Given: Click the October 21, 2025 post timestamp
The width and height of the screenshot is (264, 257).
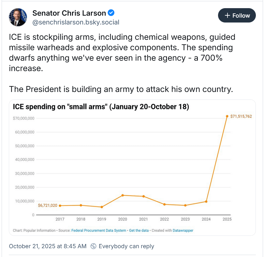Looking at the screenshot, I should (x=48, y=246).
